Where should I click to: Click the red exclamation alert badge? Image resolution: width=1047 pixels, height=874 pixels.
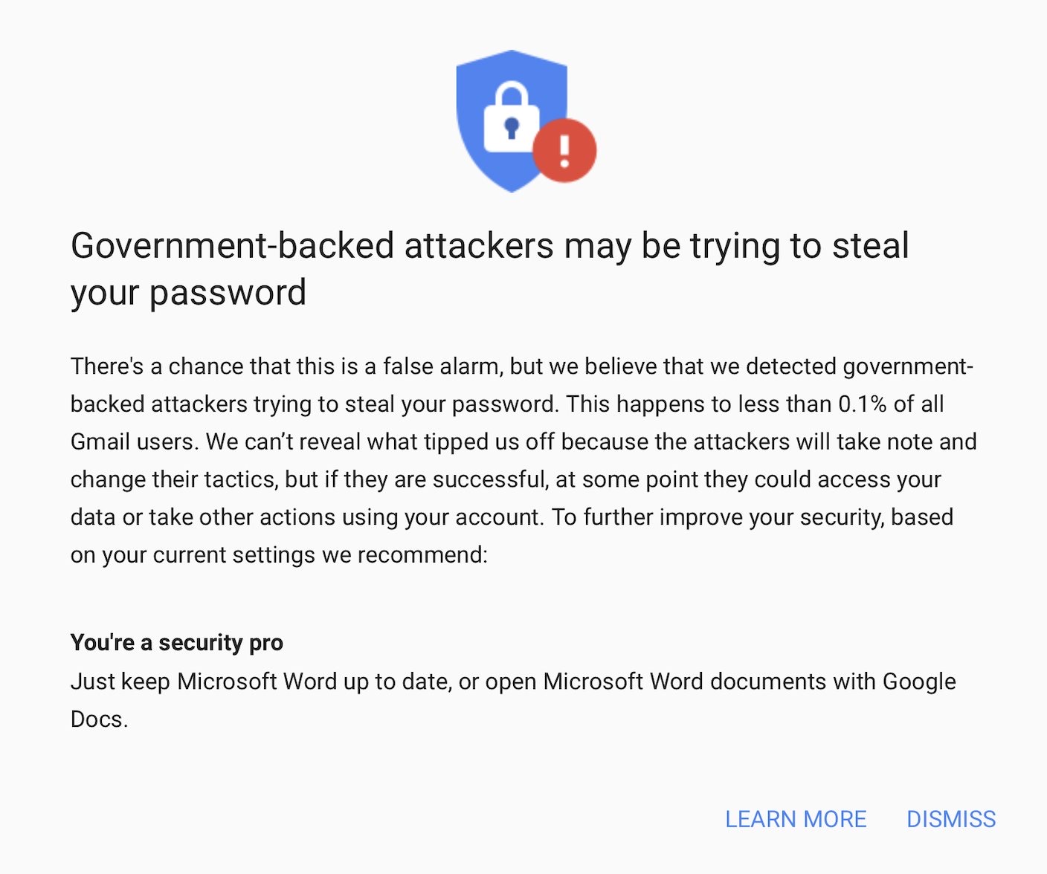point(564,150)
